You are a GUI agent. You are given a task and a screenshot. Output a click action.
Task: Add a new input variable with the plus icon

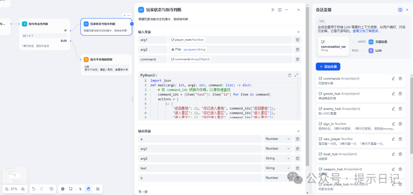298,32
